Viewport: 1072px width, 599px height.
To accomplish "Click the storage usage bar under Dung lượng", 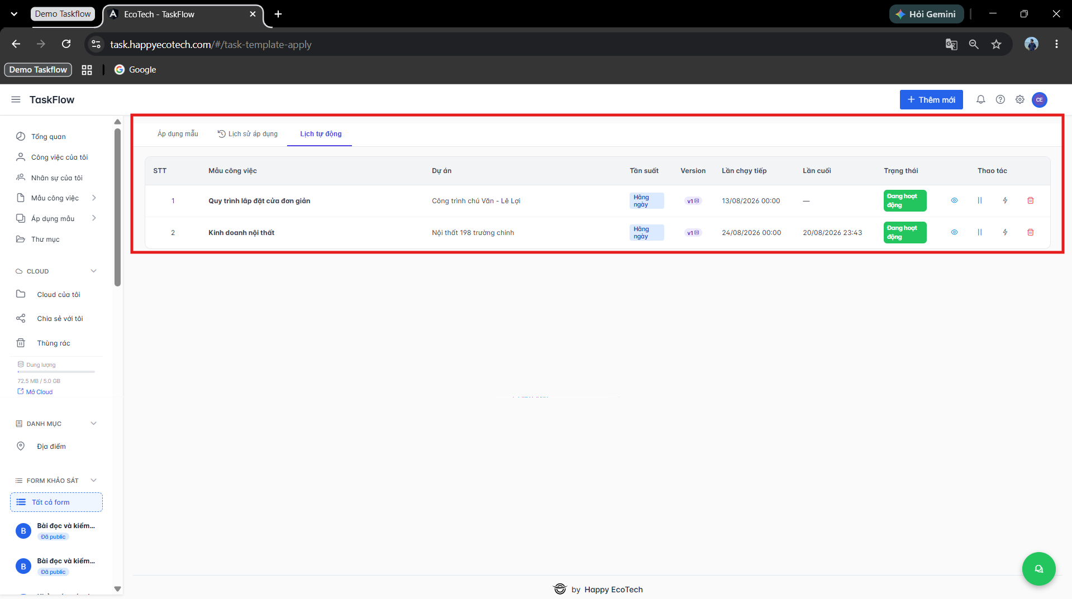I will (56, 371).
